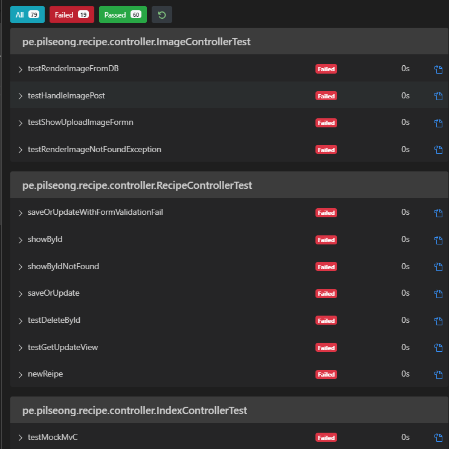Click the Failed badge on newReipe
The image size is (449, 449).
tap(326, 375)
